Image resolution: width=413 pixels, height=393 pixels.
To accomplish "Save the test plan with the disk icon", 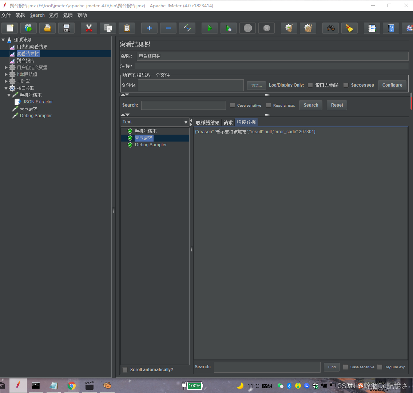I will (66, 28).
